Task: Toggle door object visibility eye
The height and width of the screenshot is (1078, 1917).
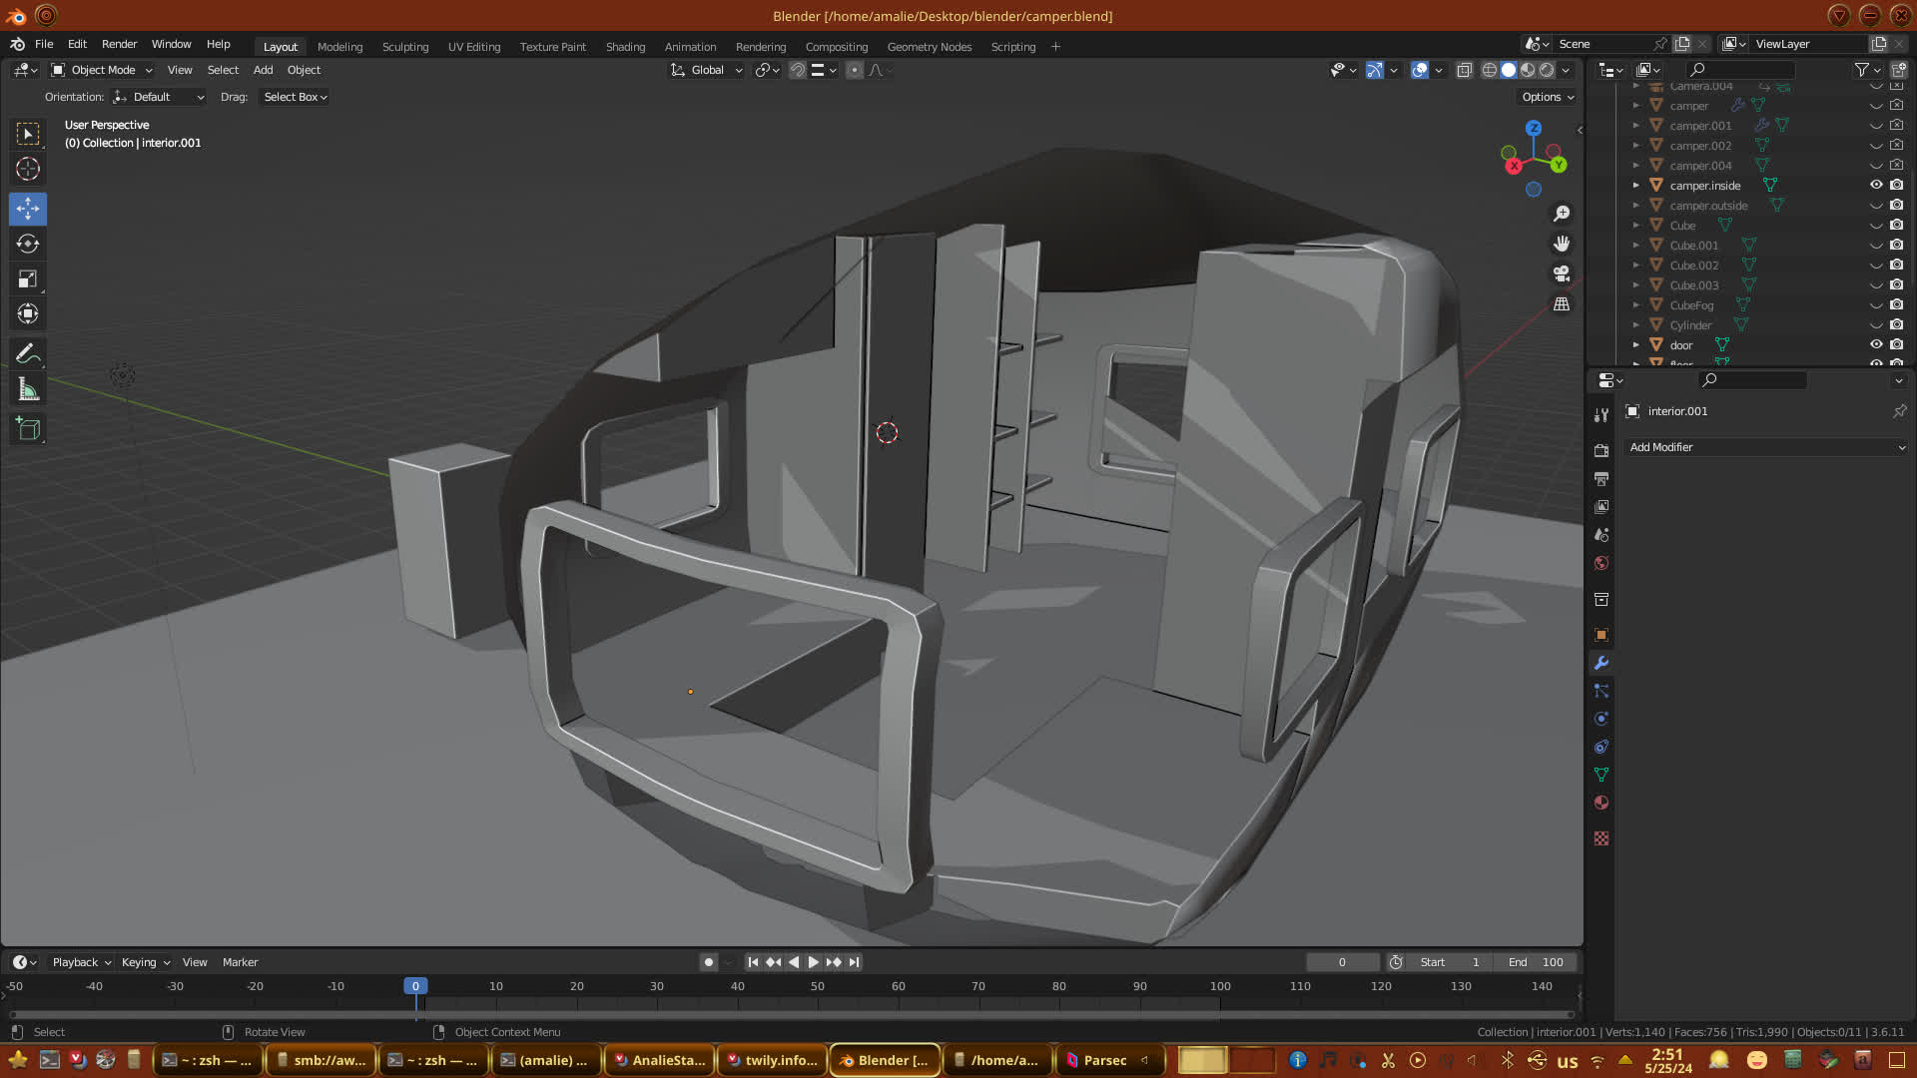Action: click(x=1876, y=344)
